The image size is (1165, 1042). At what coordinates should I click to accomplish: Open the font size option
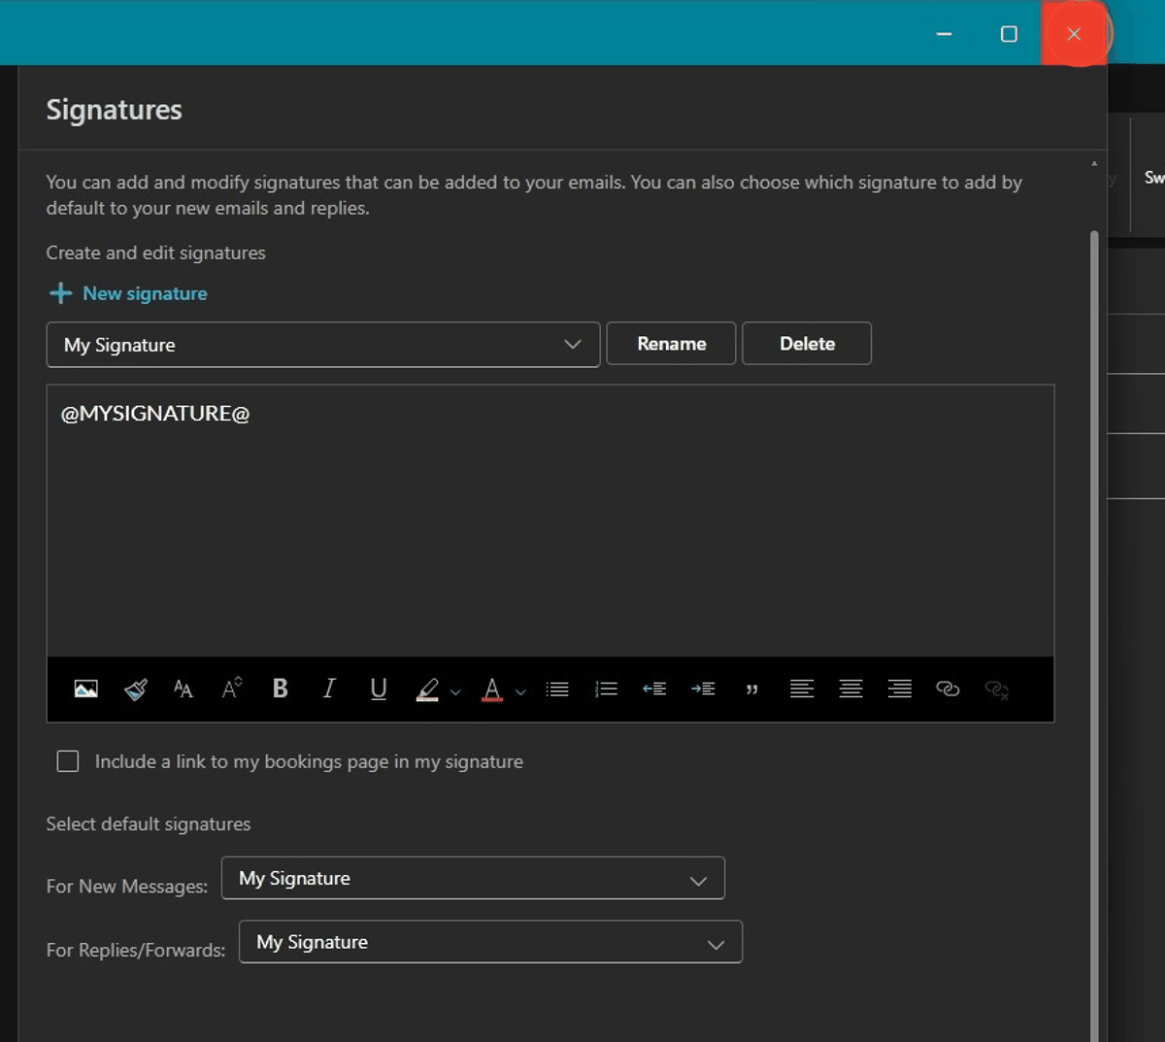point(183,689)
